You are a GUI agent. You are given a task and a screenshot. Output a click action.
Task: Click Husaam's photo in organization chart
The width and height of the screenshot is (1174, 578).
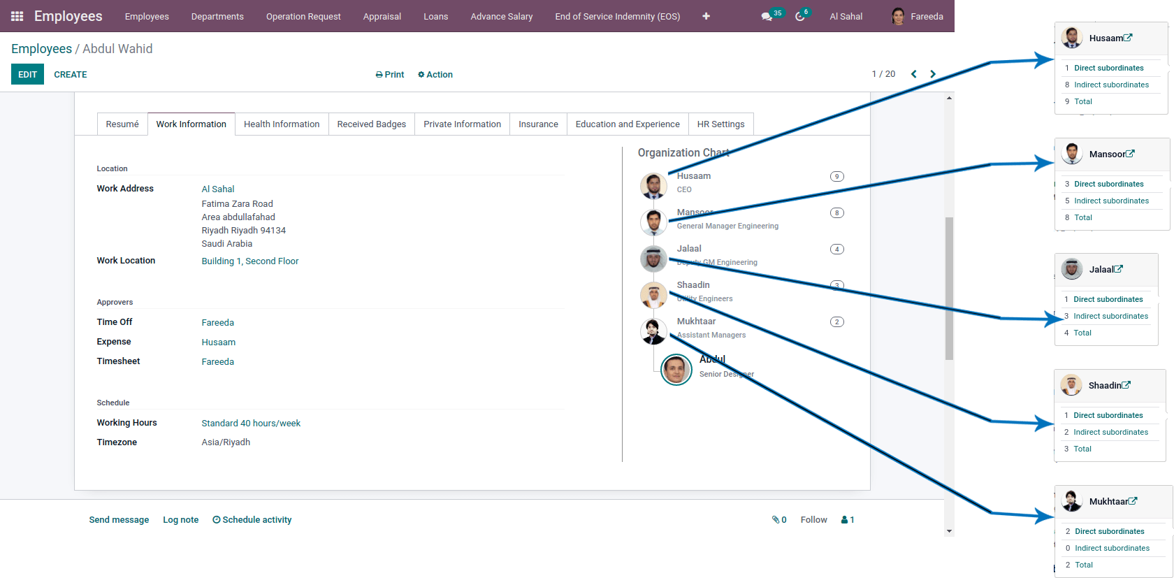pos(653,186)
